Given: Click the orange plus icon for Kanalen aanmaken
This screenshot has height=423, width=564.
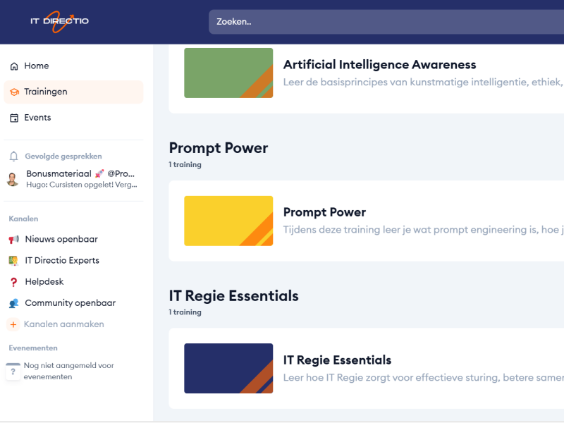Looking at the screenshot, I should [x=13, y=324].
